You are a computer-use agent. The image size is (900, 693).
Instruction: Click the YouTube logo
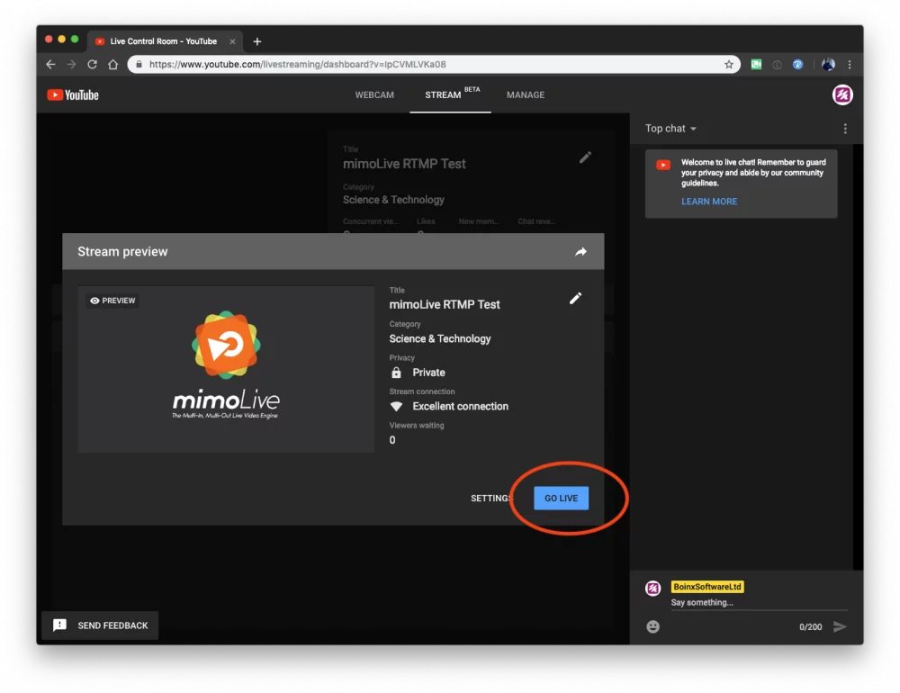[x=73, y=94]
